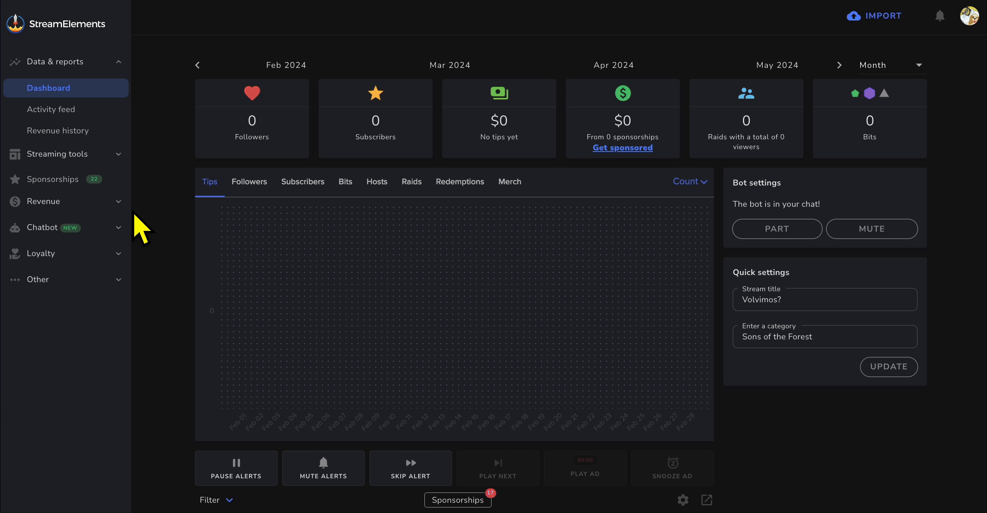Image resolution: width=987 pixels, height=513 pixels.
Task: Click the Play Ad button
Action: coord(585,468)
